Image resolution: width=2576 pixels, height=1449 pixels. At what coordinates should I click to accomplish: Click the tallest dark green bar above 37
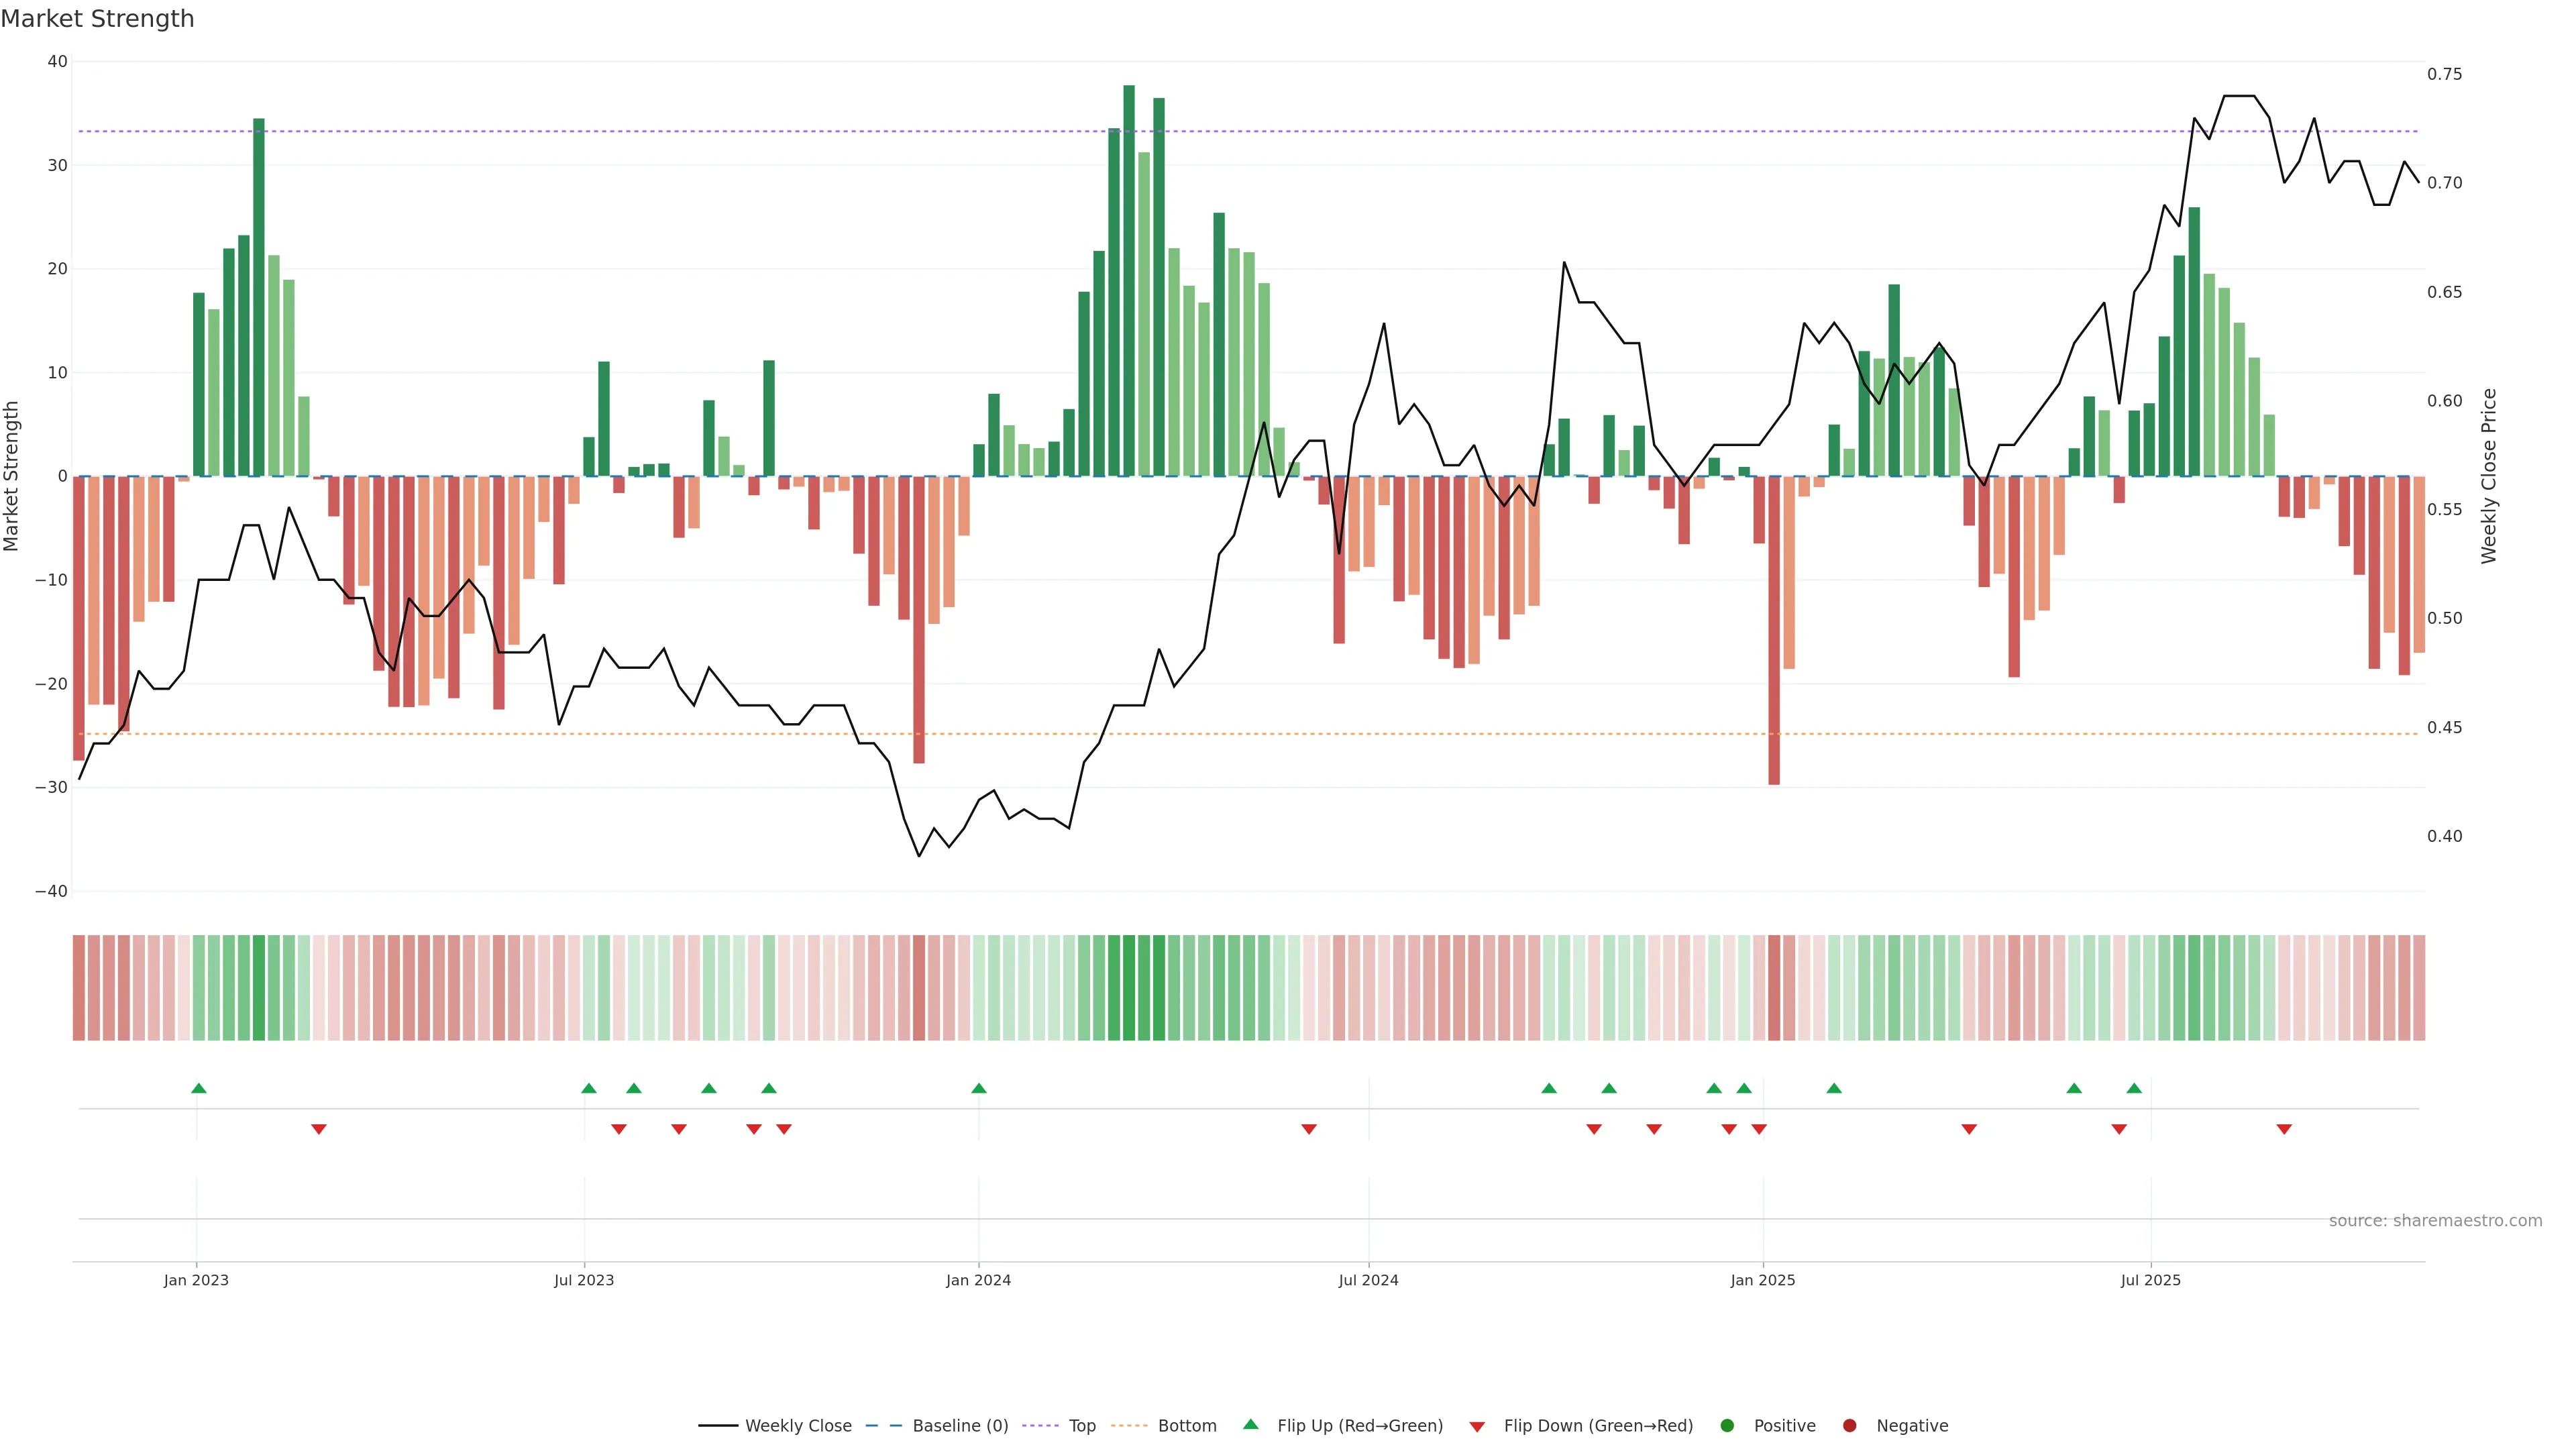click(x=1129, y=280)
